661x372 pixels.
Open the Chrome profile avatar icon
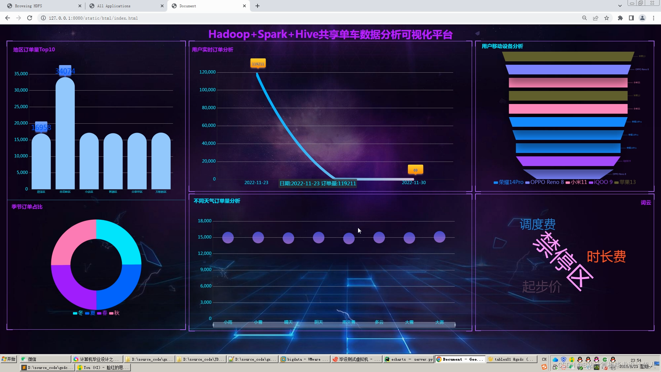(642, 18)
